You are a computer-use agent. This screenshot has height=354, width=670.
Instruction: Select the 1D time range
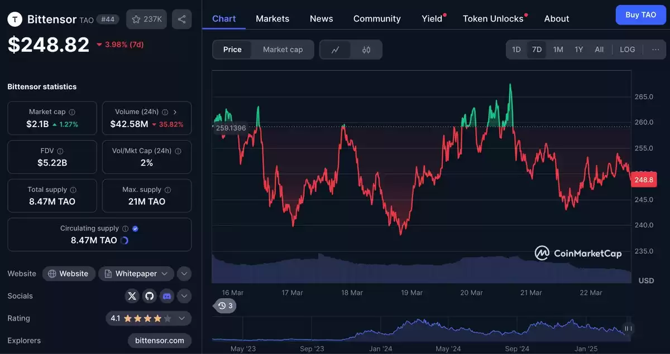516,50
